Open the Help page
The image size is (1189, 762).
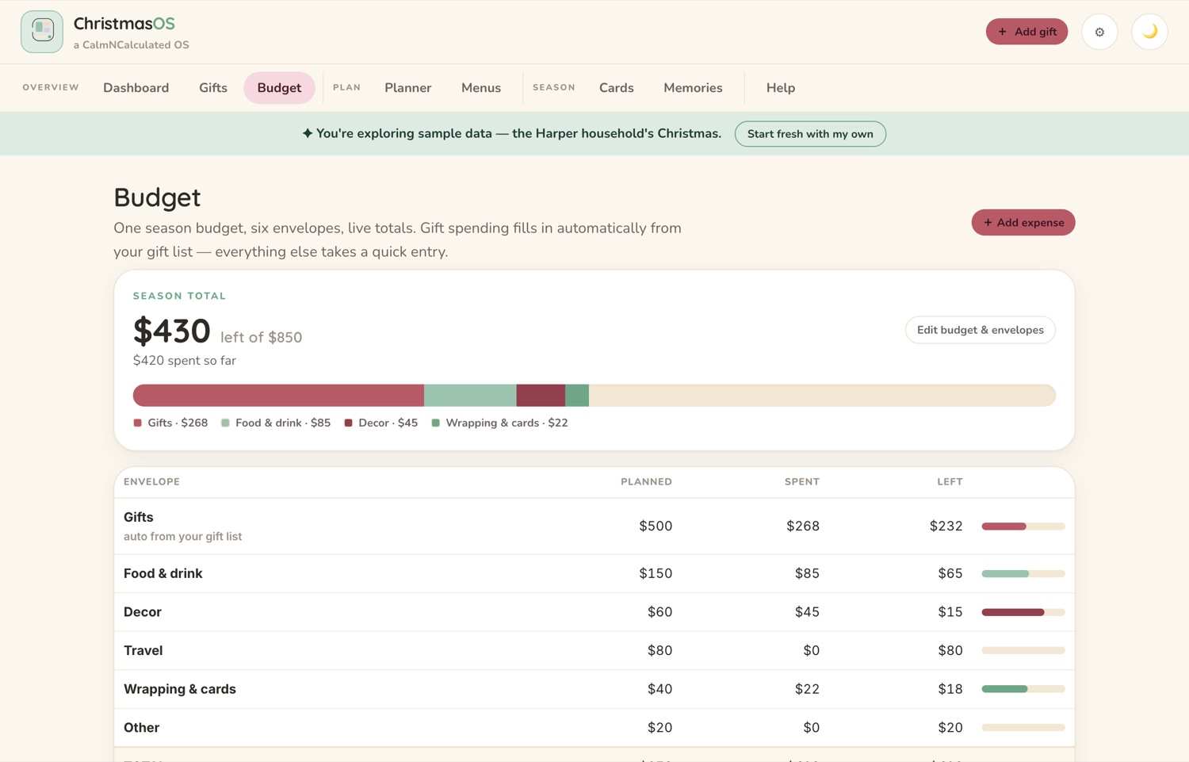point(781,88)
